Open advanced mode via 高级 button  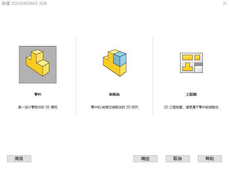(19, 159)
